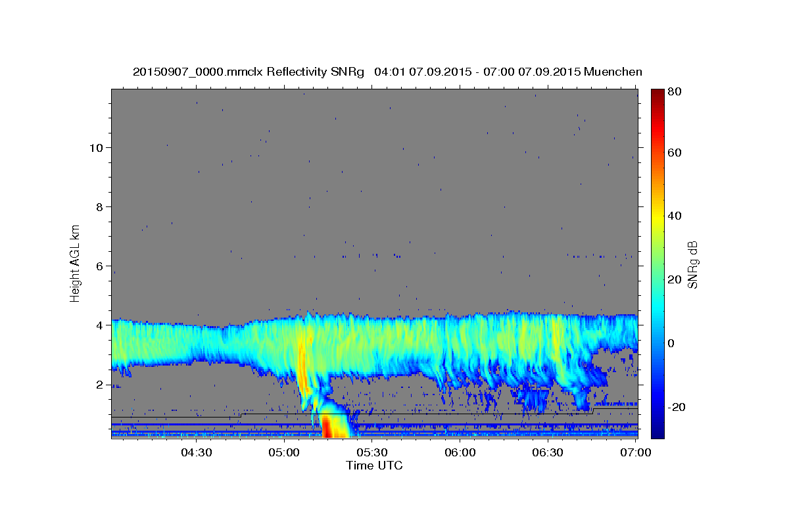
Task: Click the height tick label 2
Action: (x=99, y=384)
